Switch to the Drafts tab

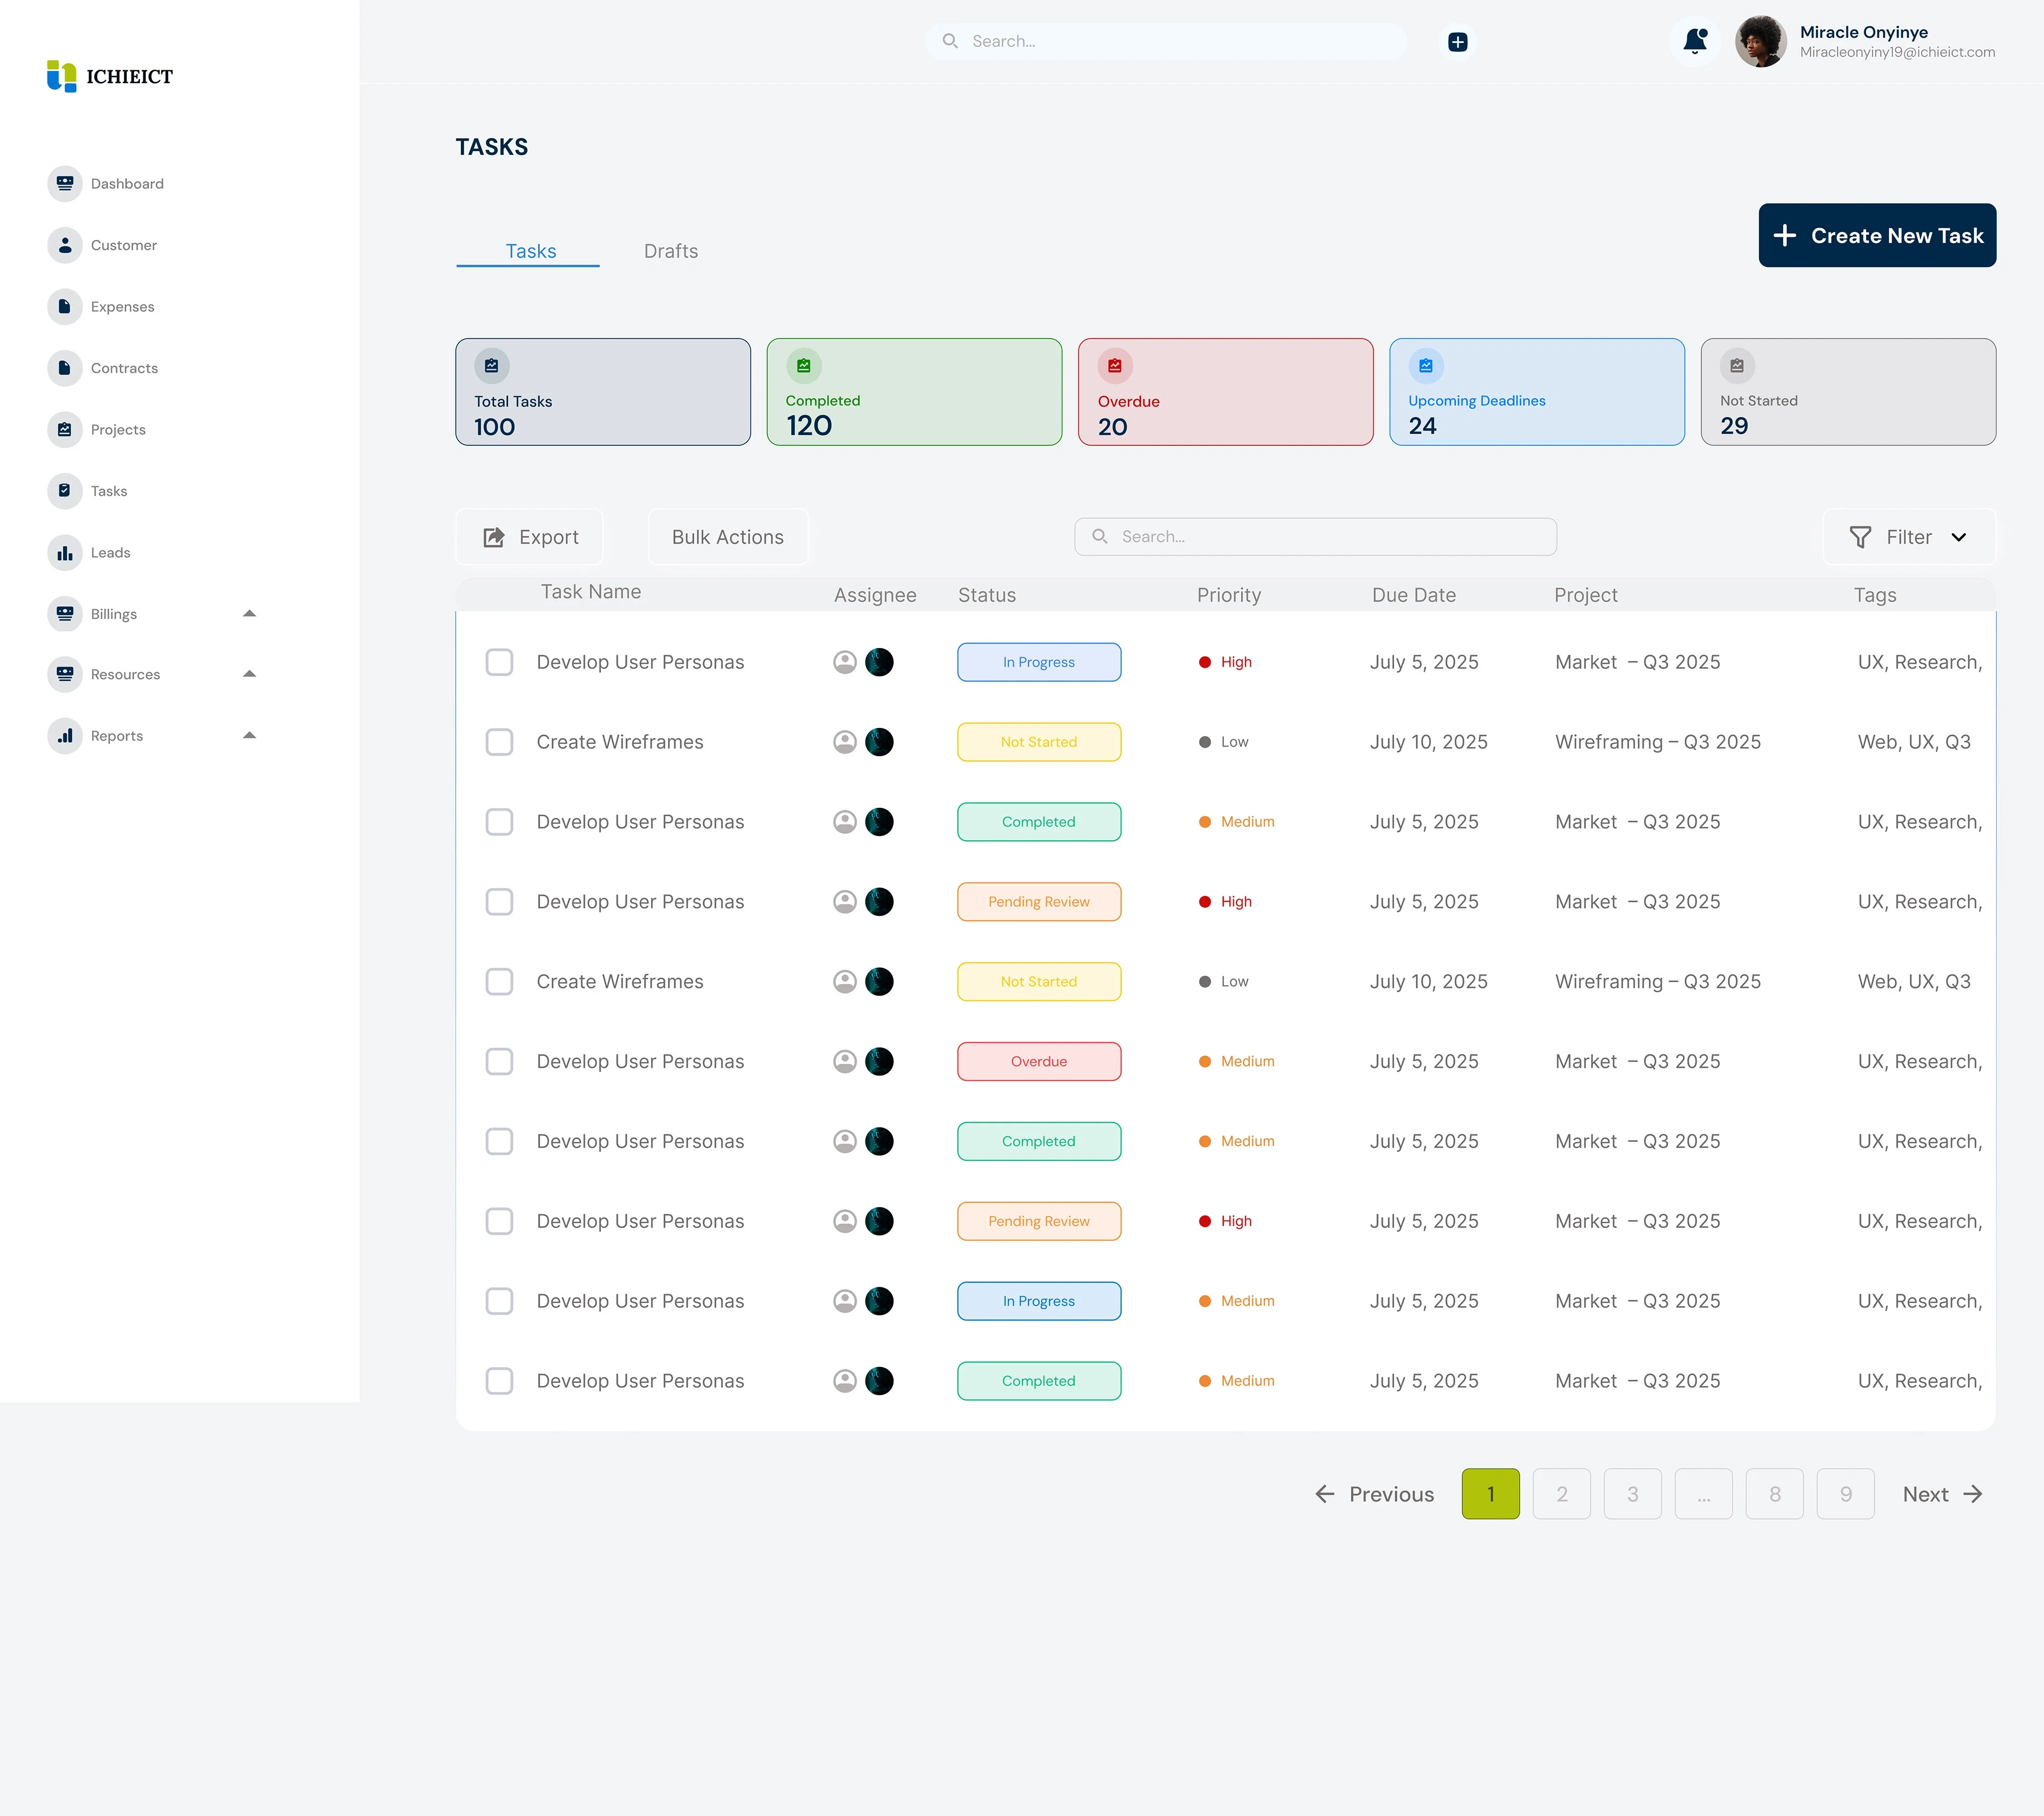tap(670, 251)
